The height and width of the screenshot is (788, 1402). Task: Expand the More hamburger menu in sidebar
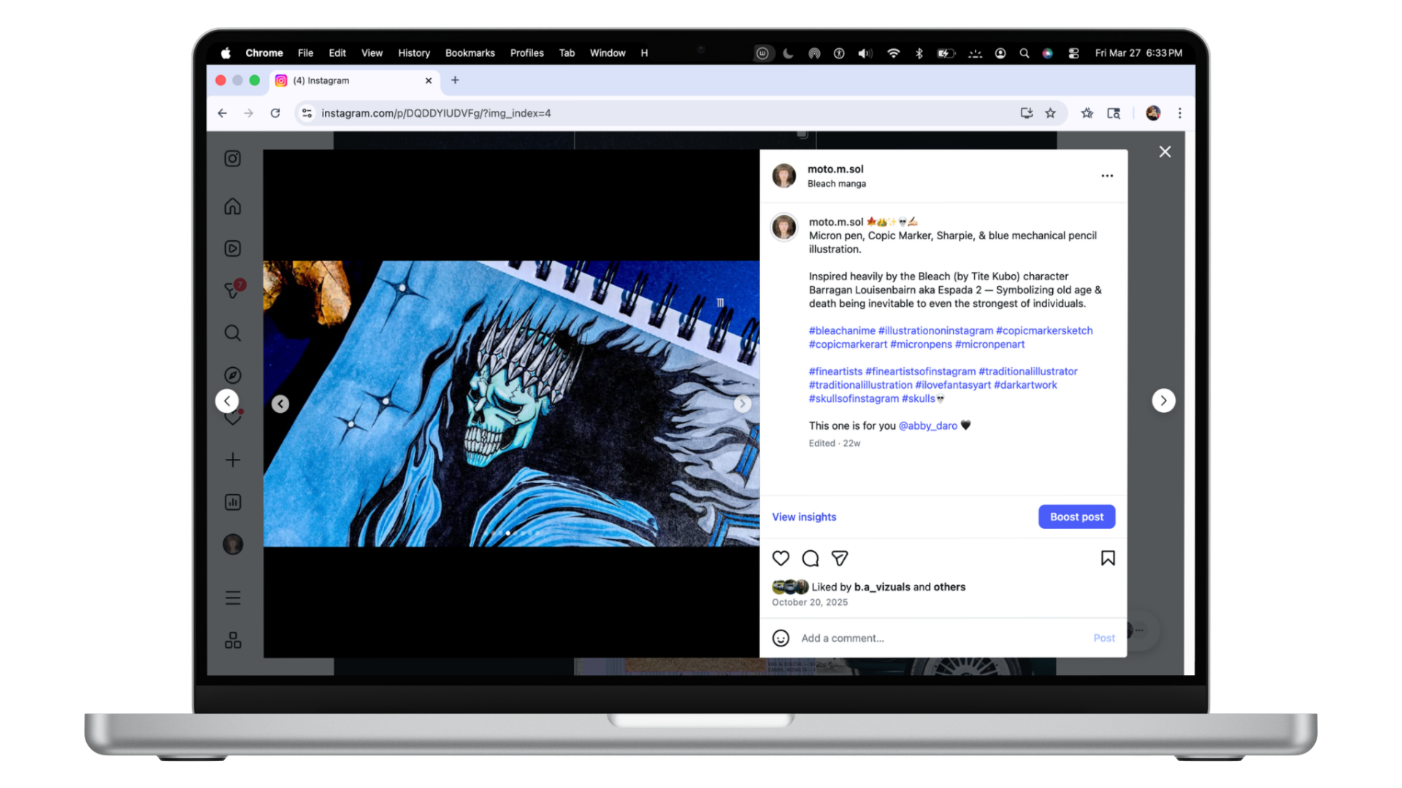232,598
